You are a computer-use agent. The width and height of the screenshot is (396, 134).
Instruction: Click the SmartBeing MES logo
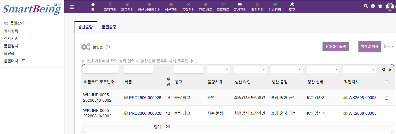click(x=32, y=9)
